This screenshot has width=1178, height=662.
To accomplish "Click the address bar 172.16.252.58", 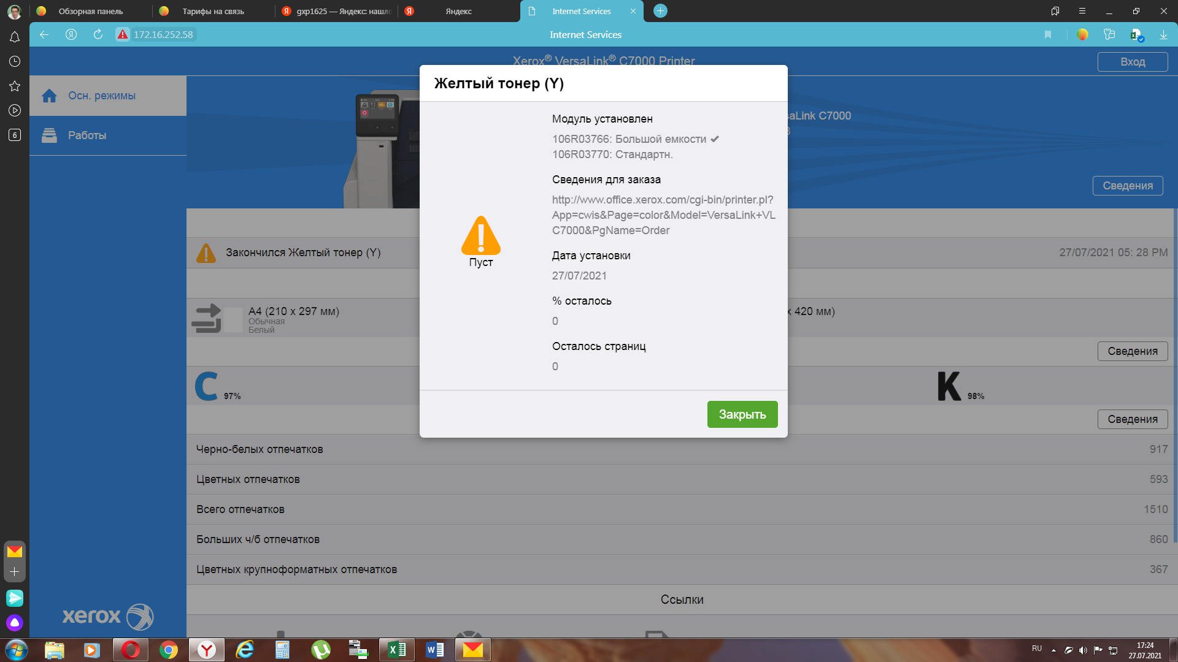I will pyautogui.click(x=163, y=34).
